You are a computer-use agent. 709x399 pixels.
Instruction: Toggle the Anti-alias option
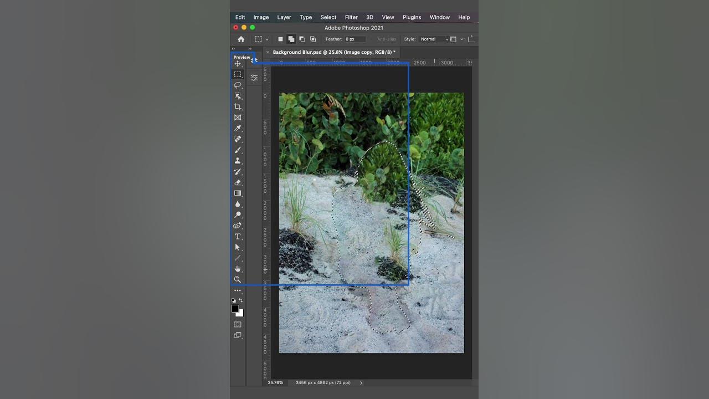point(387,39)
